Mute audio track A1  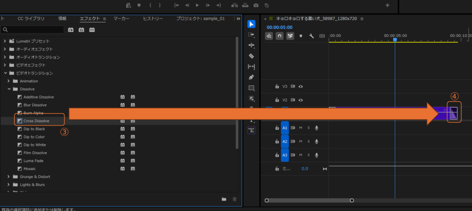[x=301, y=128]
